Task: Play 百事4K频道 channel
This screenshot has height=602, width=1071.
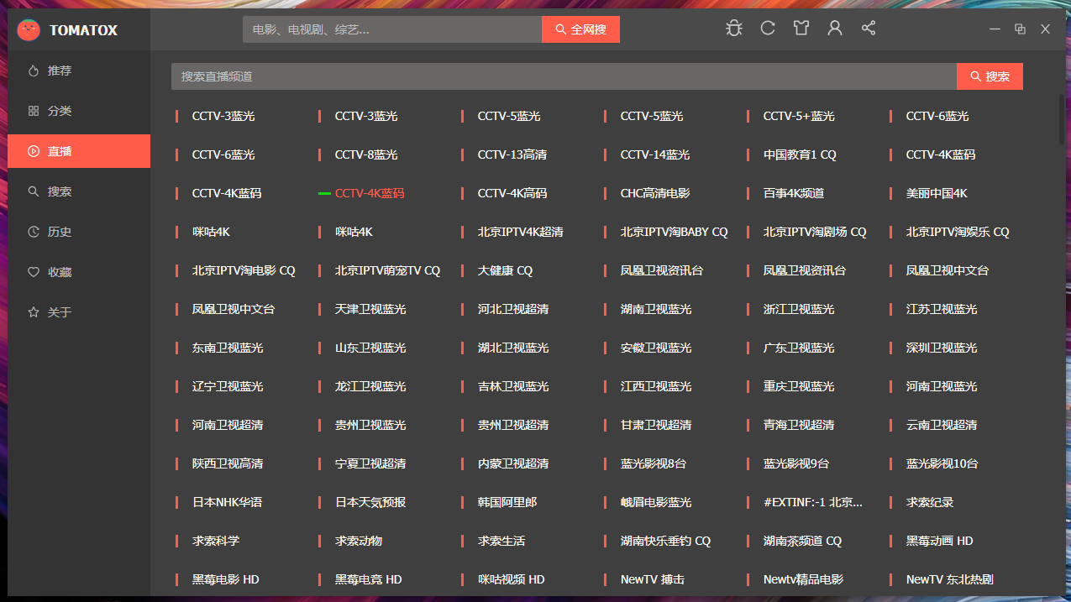Action: click(x=794, y=193)
